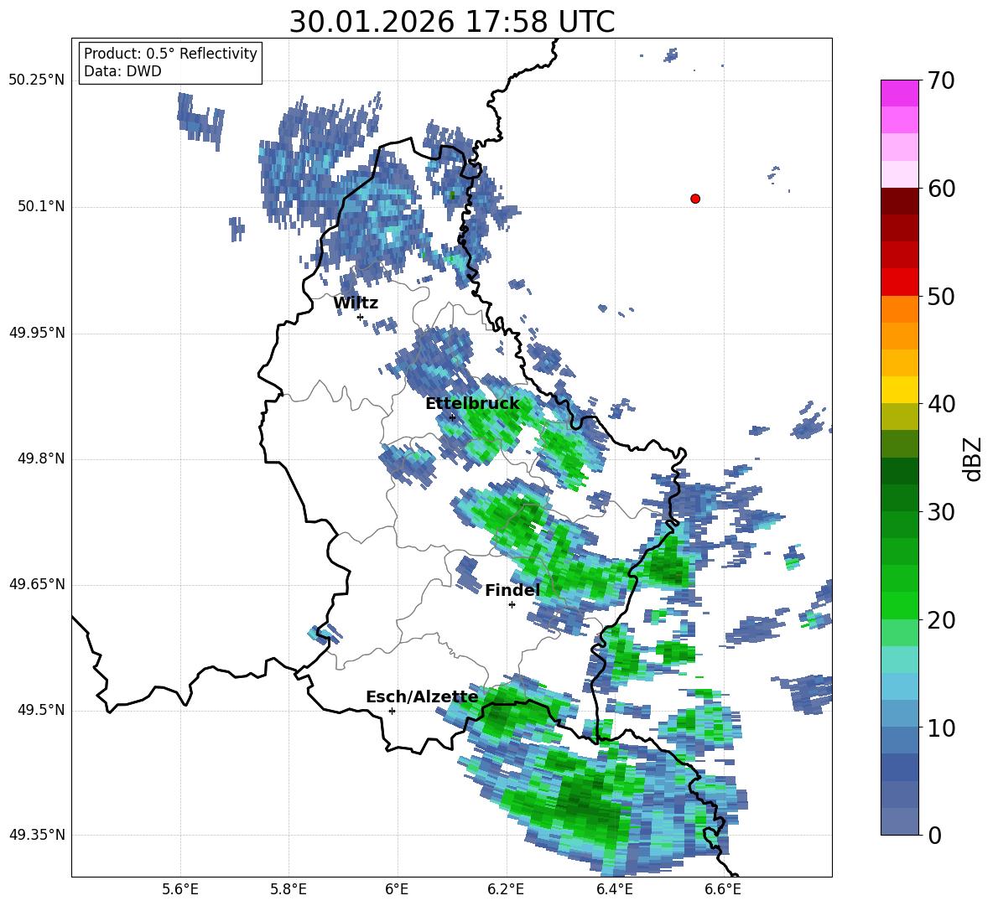Click the 70 value on colorbar
Viewport: 993px width, 906px height.
pos(942,81)
